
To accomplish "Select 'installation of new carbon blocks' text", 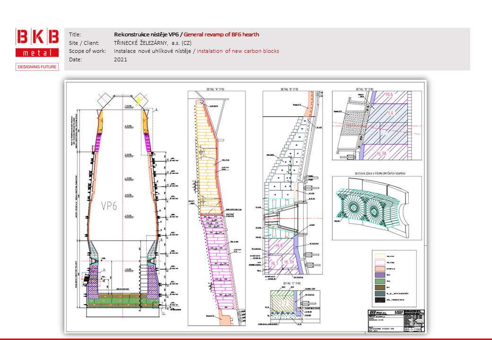I will [x=238, y=51].
